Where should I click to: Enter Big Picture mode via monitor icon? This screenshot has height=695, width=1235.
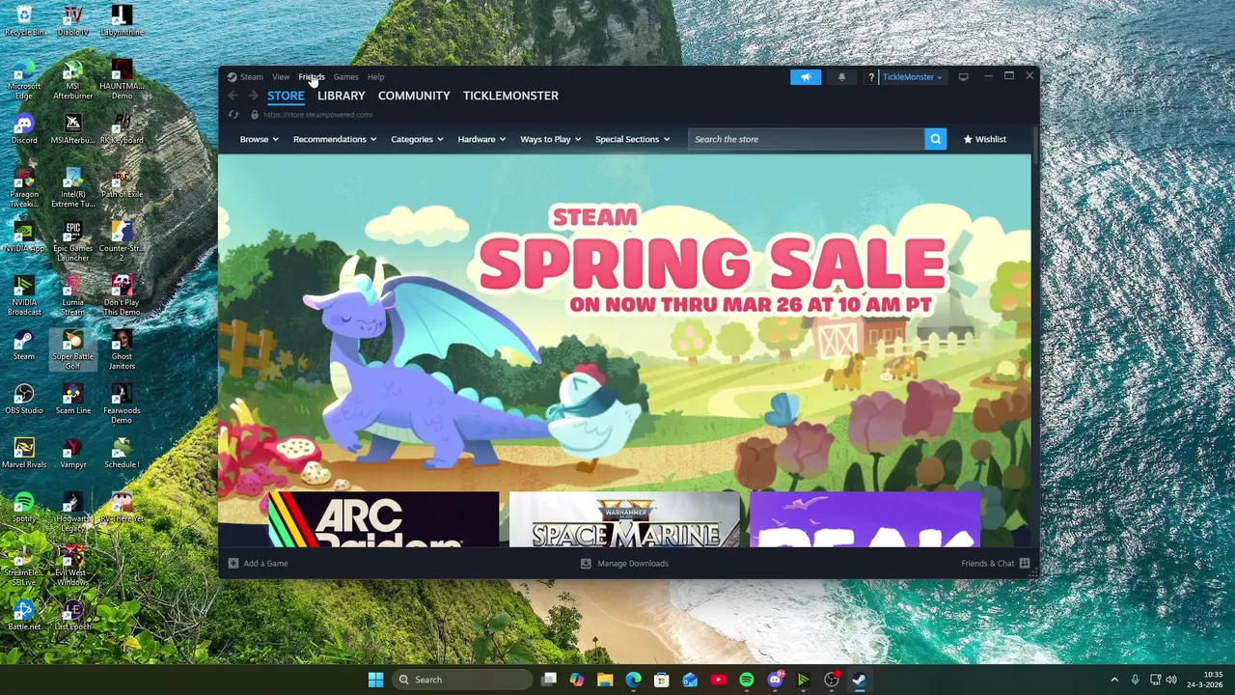point(963,77)
